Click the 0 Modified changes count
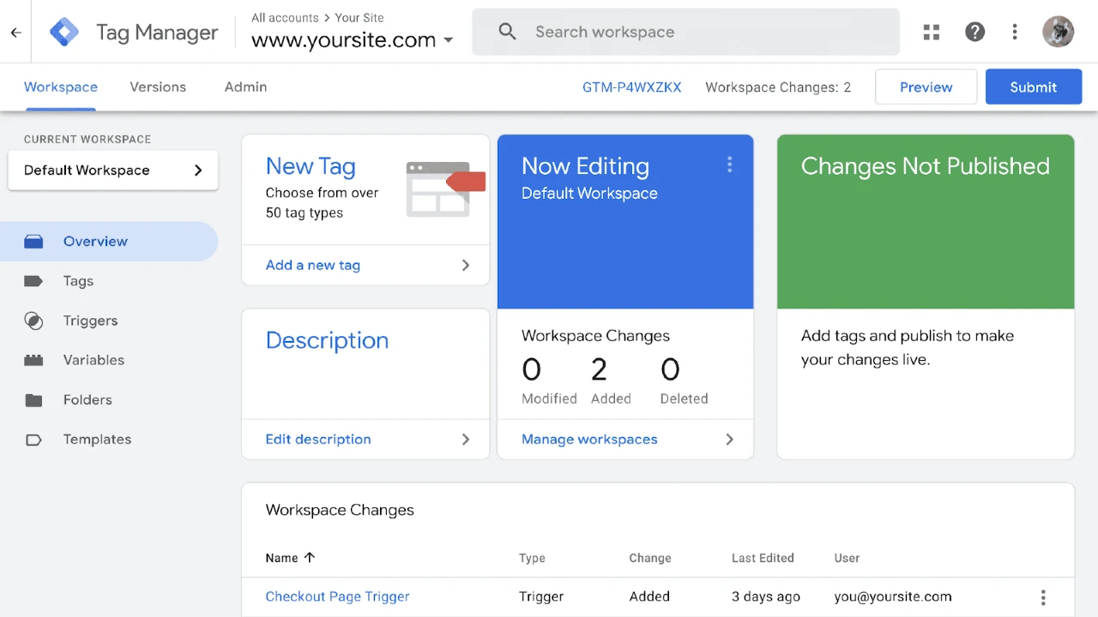 coord(532,369)
